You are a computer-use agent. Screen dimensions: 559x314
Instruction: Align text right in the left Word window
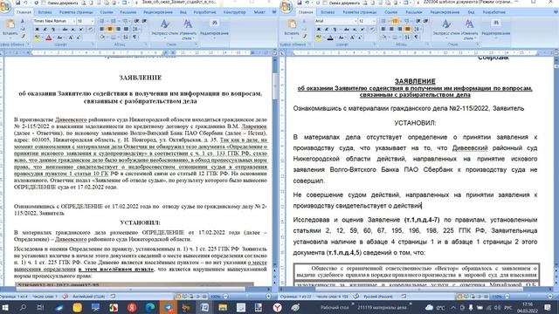[x=119, y=29]
